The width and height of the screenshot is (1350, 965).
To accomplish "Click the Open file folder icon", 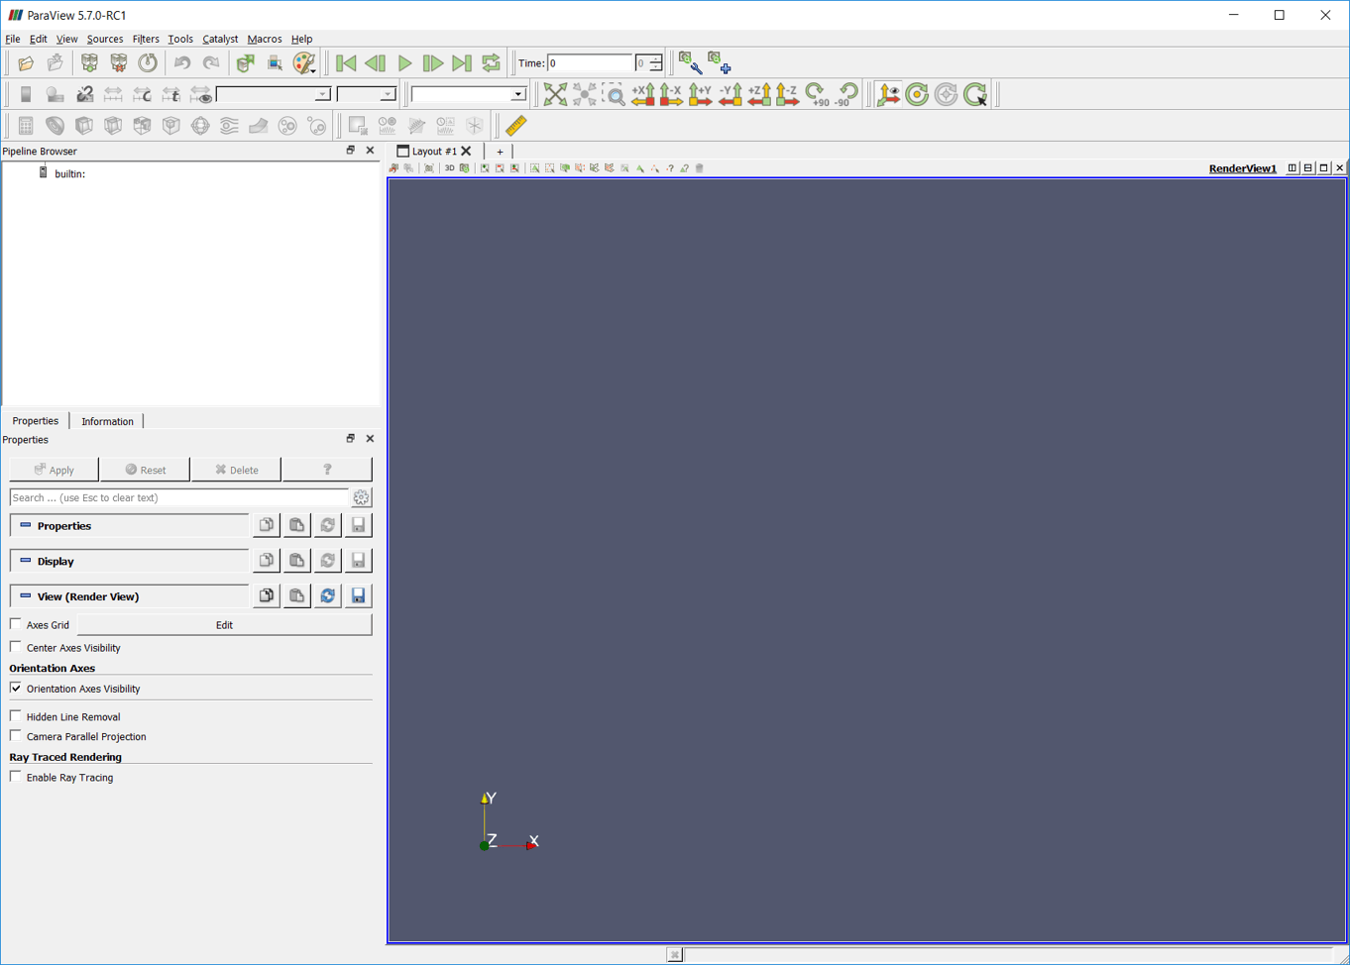I will coord(26,63).
